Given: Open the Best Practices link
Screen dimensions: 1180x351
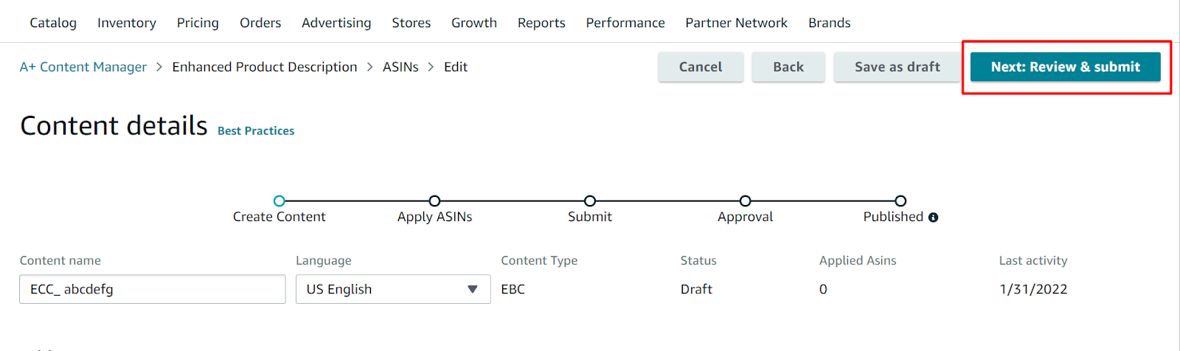Looking at the screenshot, I should click(256, 131).
